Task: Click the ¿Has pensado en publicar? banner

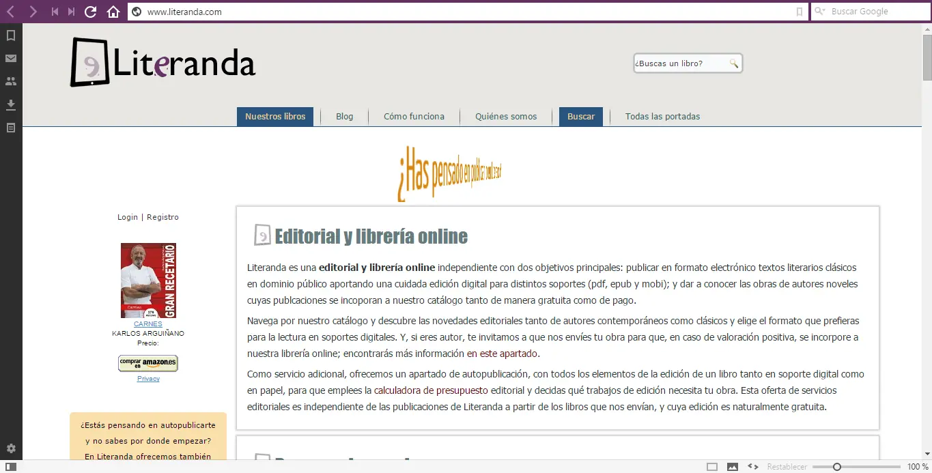Action: pyautogui.click(x=450, y=173)
